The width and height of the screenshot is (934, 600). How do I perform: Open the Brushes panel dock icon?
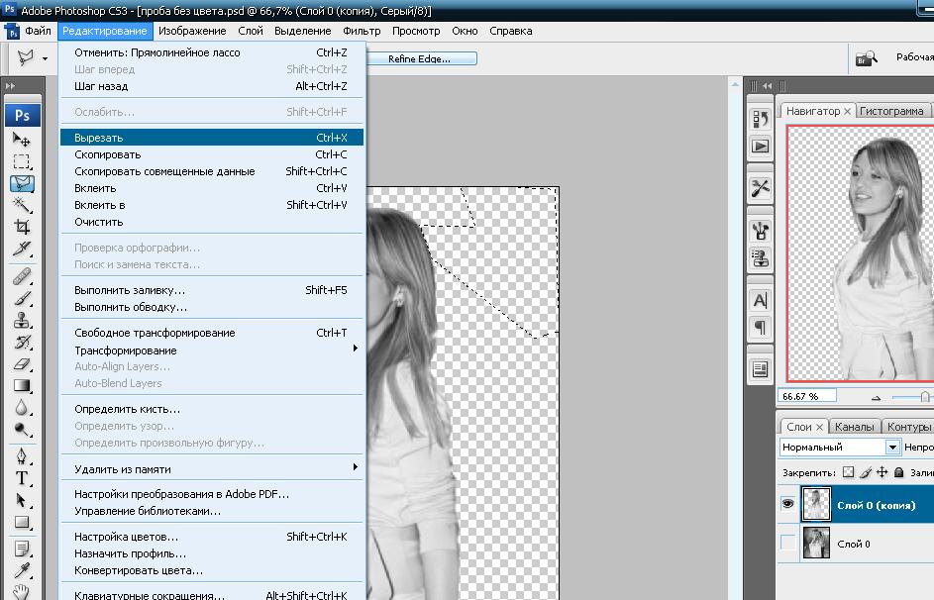point(760,231)
